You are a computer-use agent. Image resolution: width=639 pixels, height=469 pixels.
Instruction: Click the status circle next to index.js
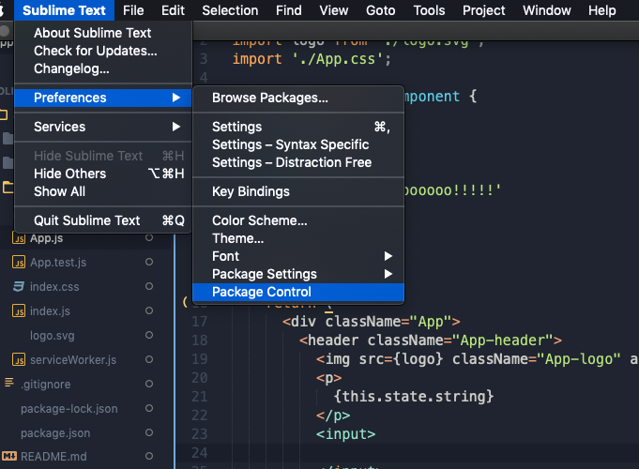click(149, 310)
